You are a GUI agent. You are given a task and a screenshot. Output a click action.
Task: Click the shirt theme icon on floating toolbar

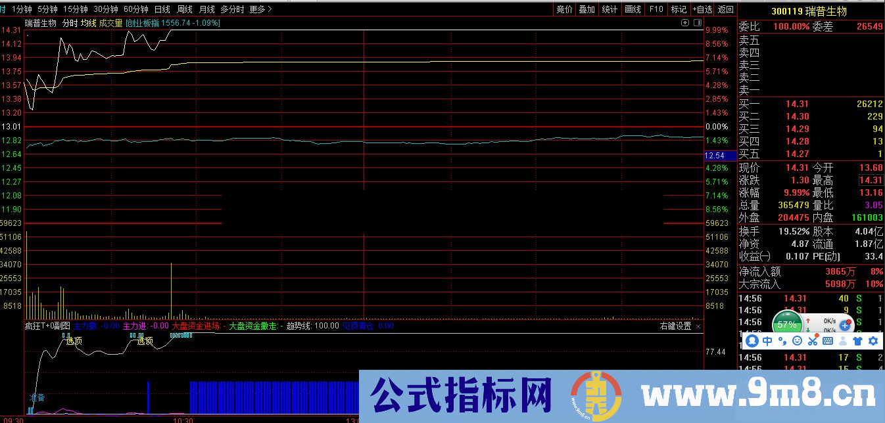pyautogui.click(x=857, y=342)
